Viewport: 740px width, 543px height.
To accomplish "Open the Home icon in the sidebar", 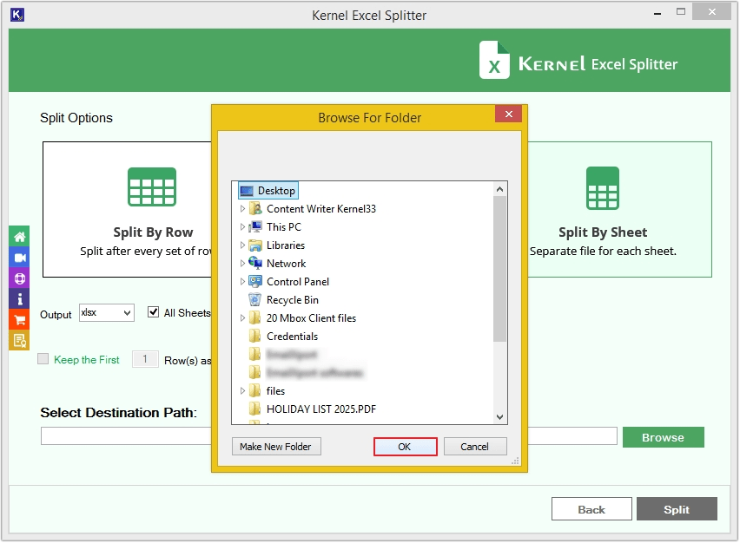I will click(x=19, y=237).
